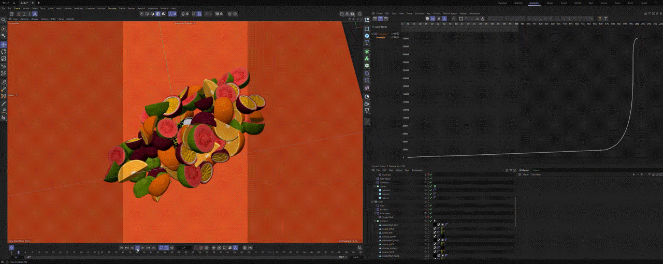Image resolution: width=663 pixels, height=264 pixels.
Task: Collapse the Cloner.2 object hierarchy
Action: pos(374,221)
